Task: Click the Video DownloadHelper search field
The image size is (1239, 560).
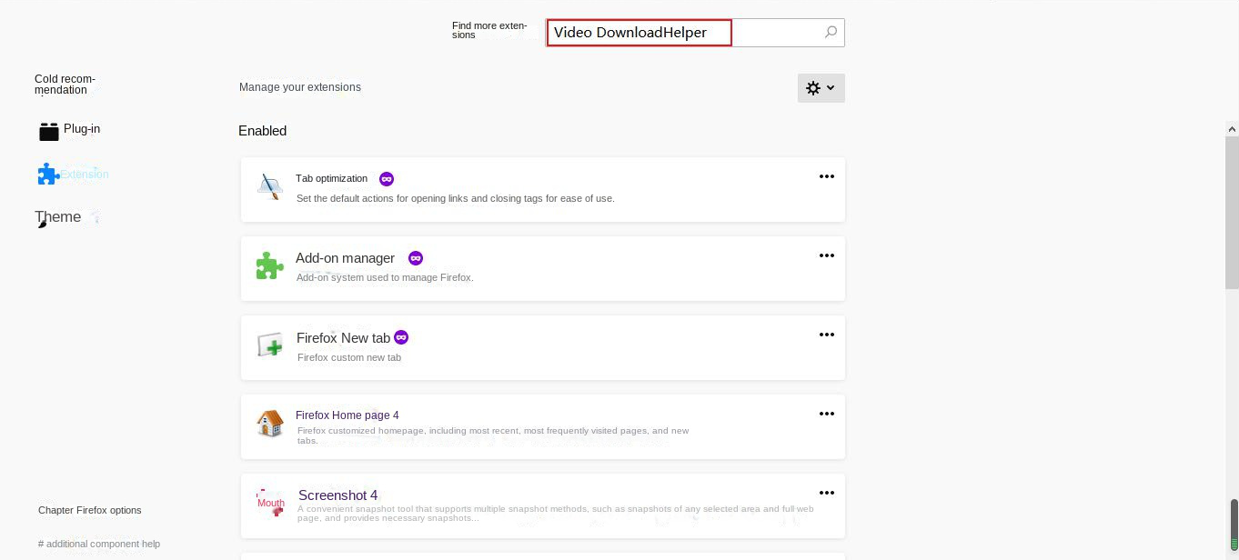Action: coord(640,33)
